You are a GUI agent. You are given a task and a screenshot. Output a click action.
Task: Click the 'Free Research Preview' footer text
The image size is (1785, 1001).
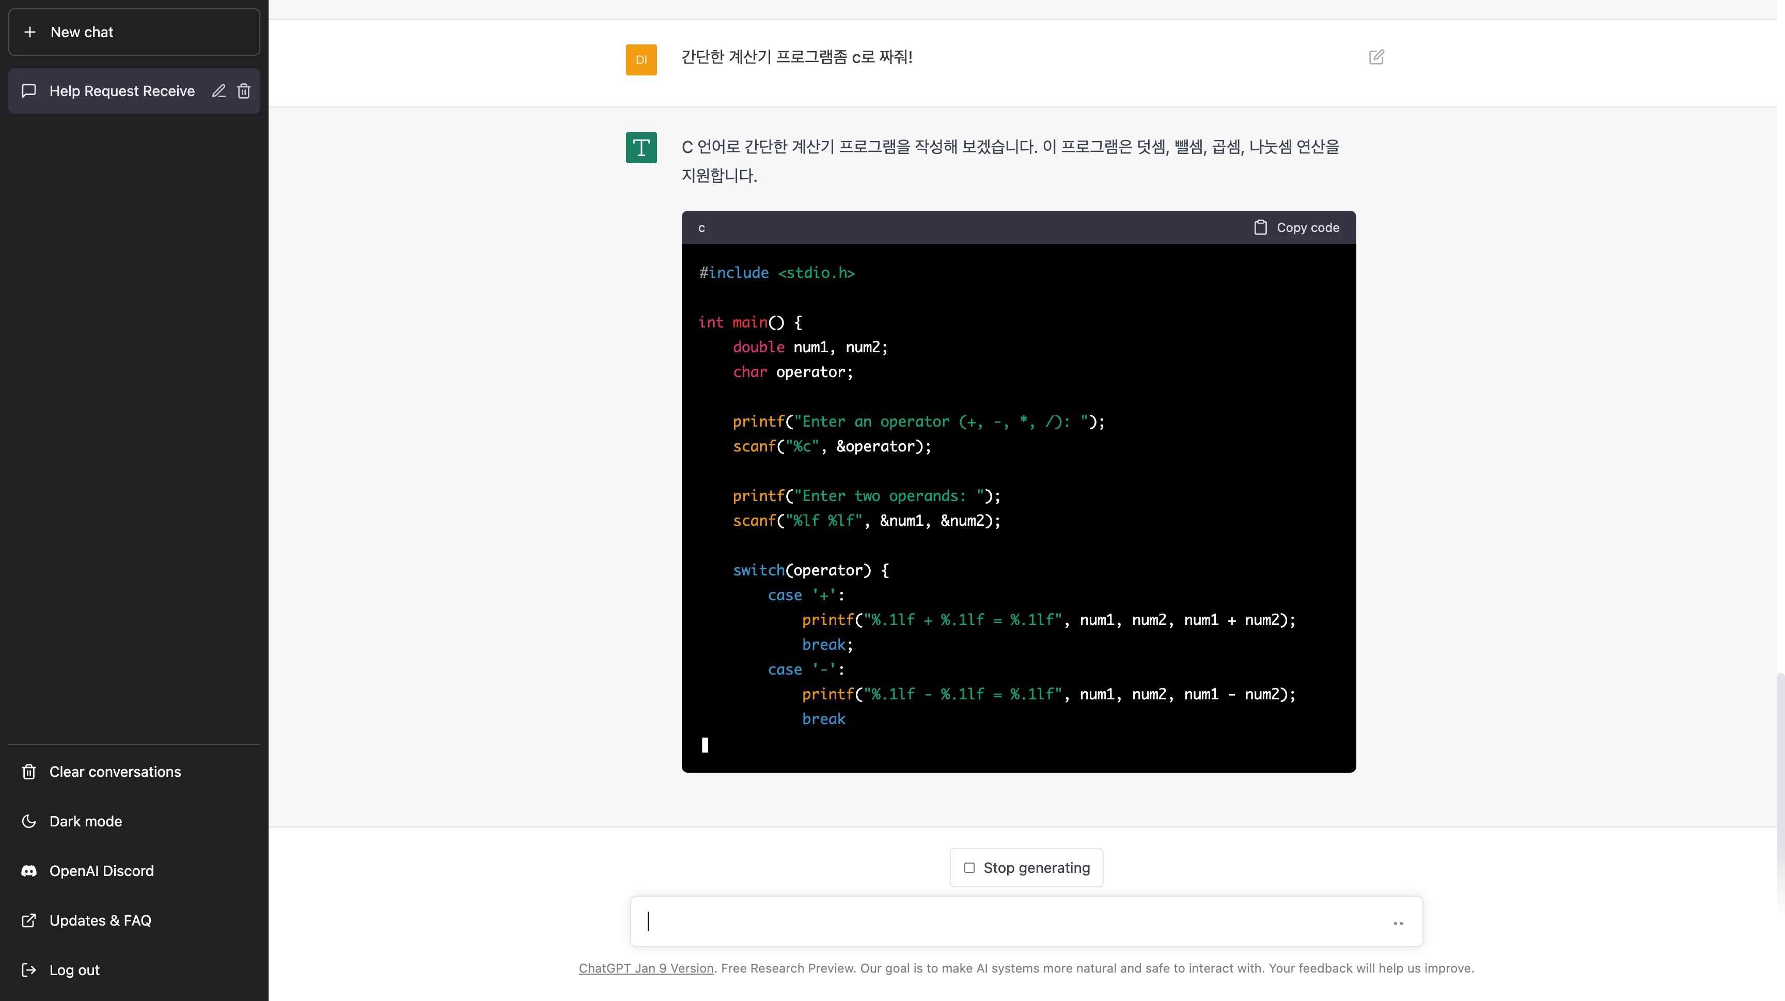(x=787, y=968)
